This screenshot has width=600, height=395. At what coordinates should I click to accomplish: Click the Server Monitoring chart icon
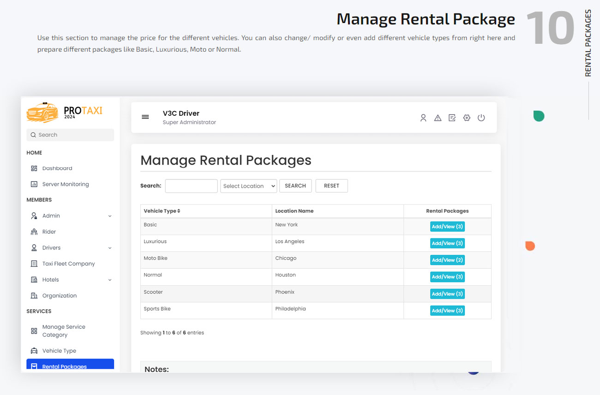(x=34, y=184)
